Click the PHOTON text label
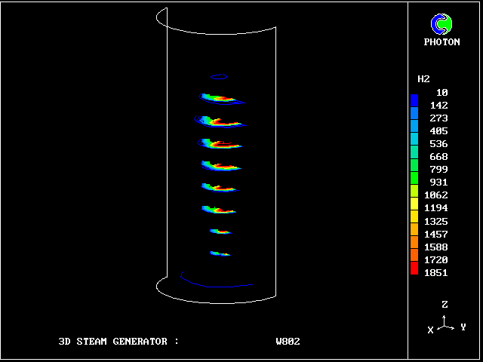The height and width of the screenshot is (362, 483). click(x=441, y=42)
